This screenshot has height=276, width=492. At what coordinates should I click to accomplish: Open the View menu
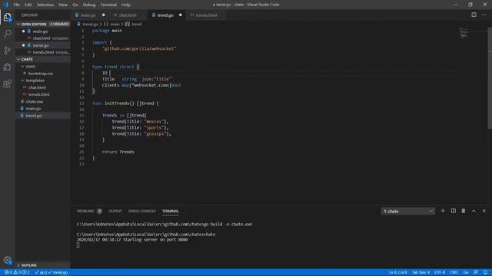click(63, 5)
